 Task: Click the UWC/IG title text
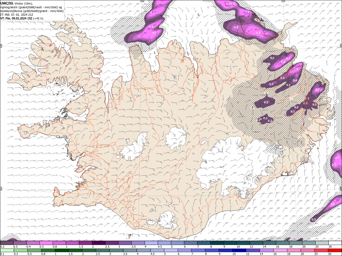click(x=7, y=3)
